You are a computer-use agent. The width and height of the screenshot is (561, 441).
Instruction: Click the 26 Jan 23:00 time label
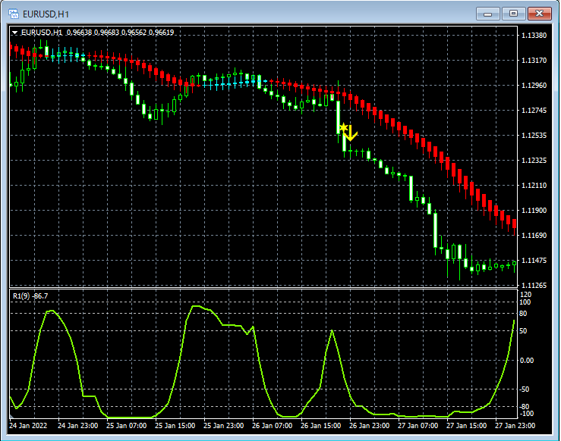point(369,426)
